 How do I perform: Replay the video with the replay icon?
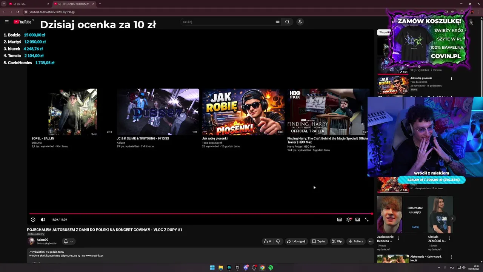coord(33,219)
